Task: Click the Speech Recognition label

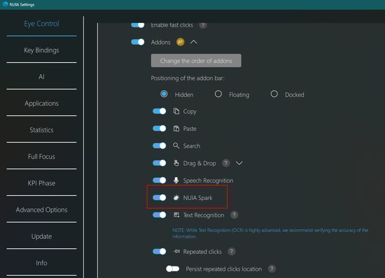Action: tap(208, 180)
